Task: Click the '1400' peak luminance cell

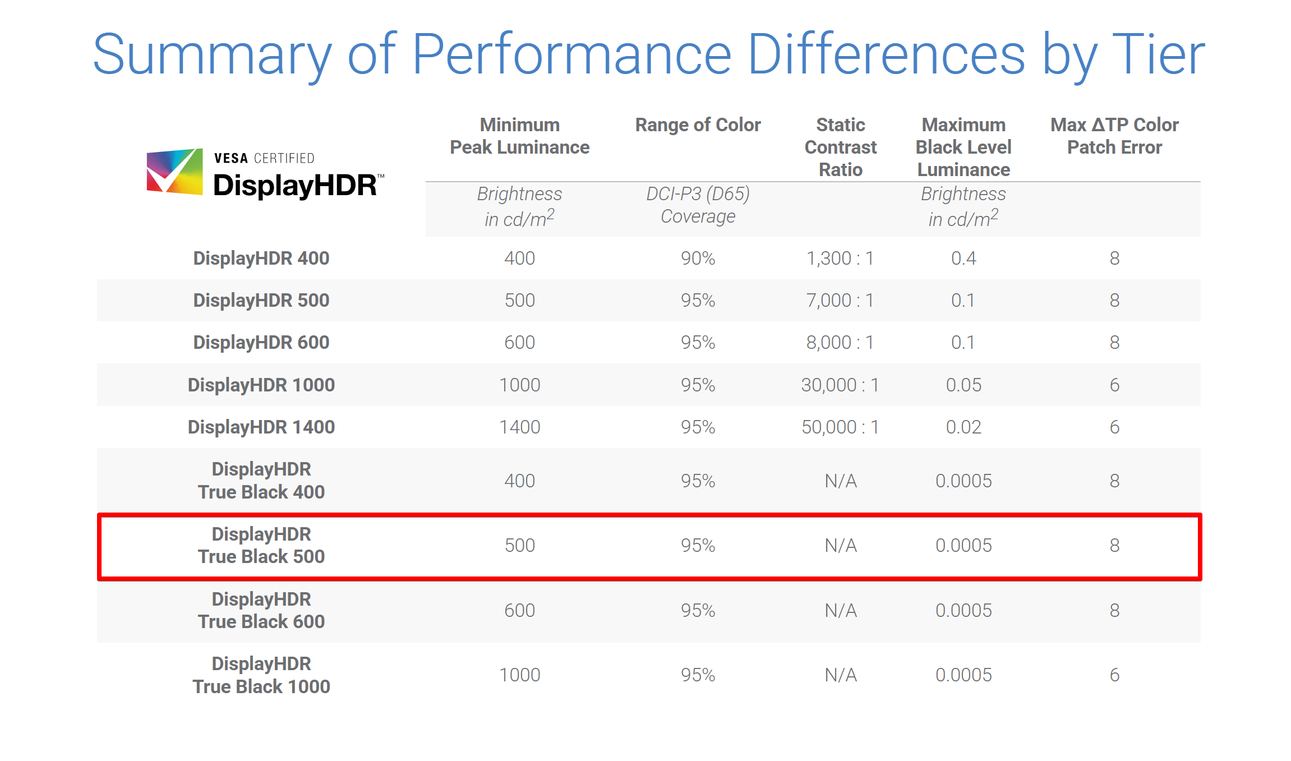Action: [x=520, y=427]
